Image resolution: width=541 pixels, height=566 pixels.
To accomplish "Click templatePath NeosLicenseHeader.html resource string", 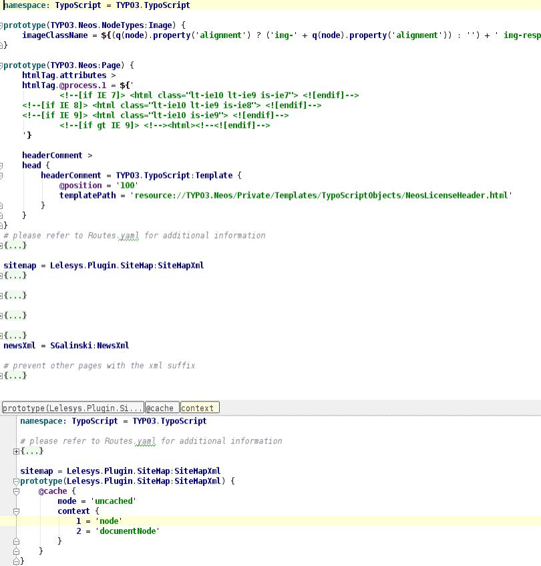I will 321,195.
